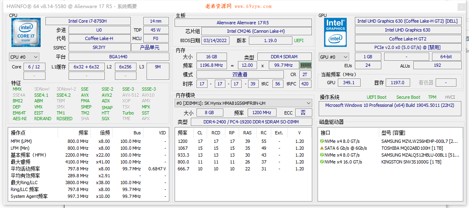Click the green UEFI label

(x=298, y=40)
